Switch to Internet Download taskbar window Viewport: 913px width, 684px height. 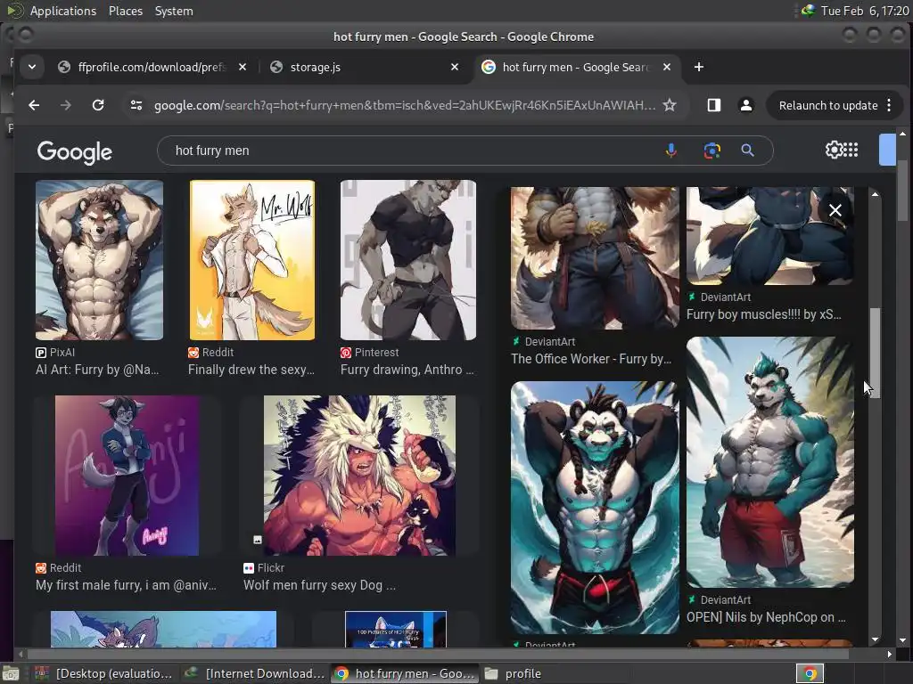click(254, 673)
